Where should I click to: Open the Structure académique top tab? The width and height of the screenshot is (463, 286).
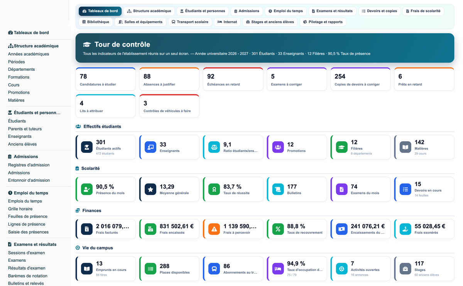[149, 11]
